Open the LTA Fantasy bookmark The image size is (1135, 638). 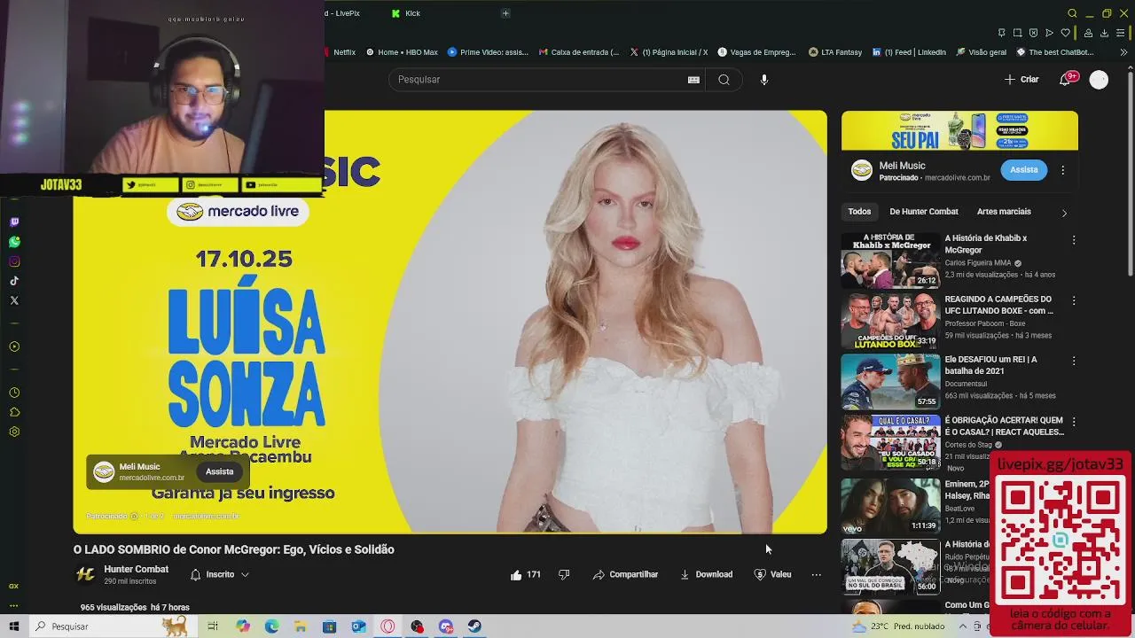835,52
